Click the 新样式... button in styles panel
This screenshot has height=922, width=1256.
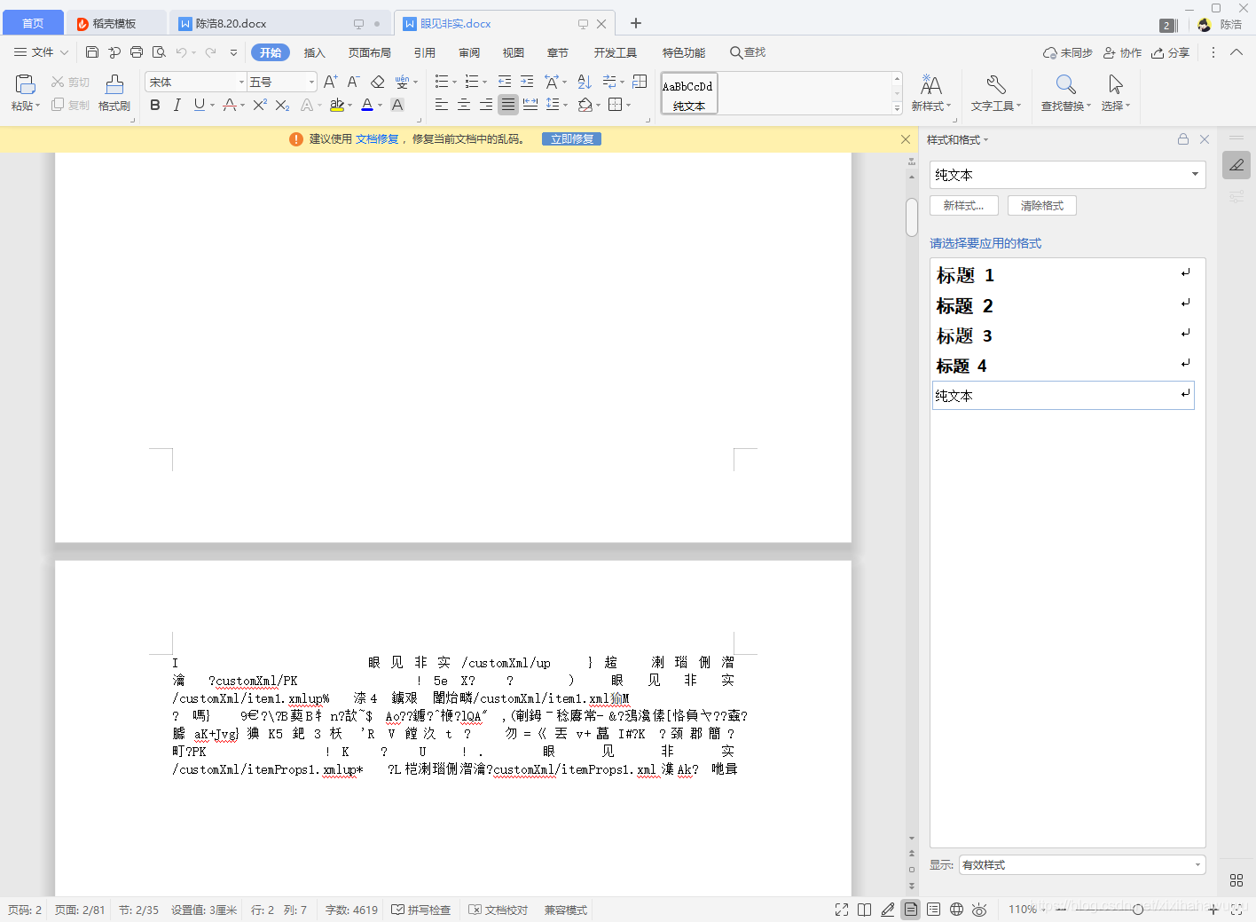963,205
